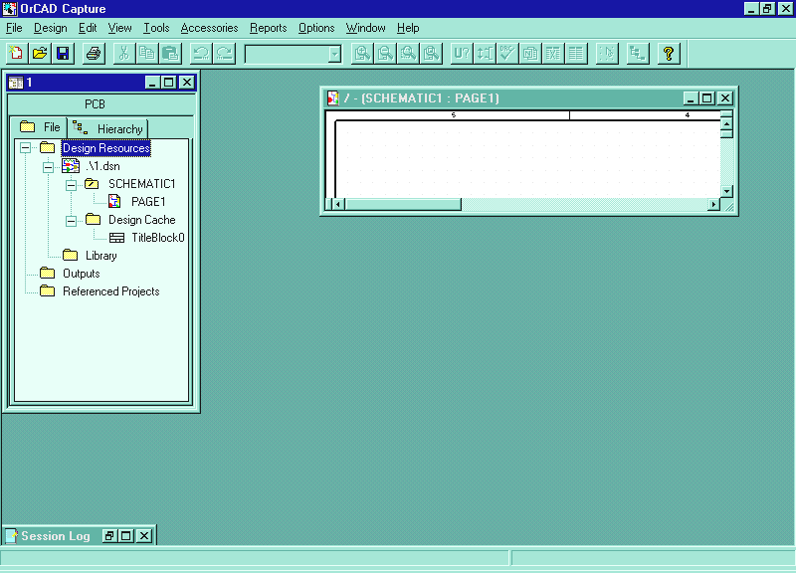This screenshot has width=796, height=573.
Task: Click the Bill of Materials icon
Action: point(577,54)
